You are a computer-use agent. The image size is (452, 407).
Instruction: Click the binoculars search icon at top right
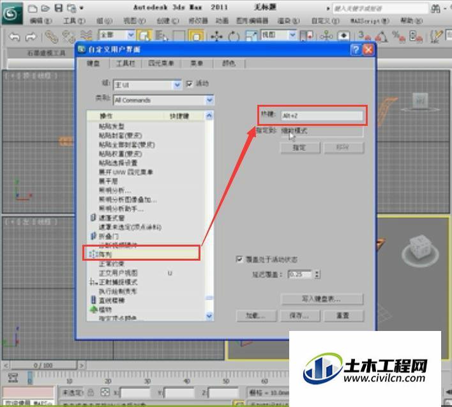click(435, 9)
